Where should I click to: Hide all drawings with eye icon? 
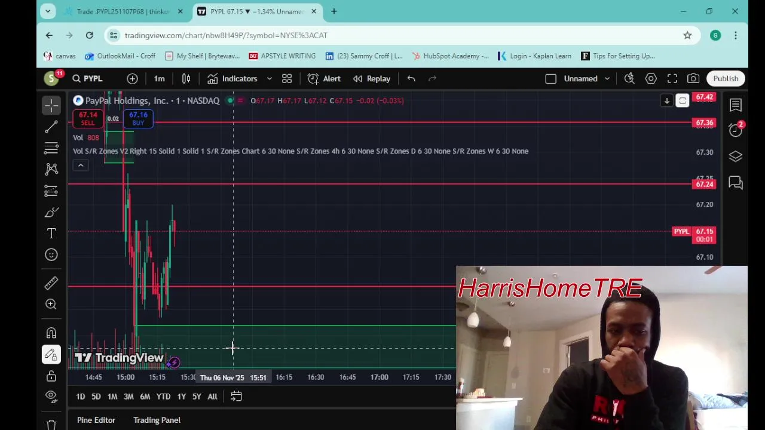tap(51, 397)
